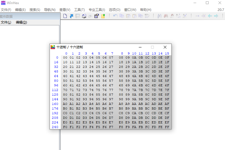Click hex cell 5C in the table
Screen dimensions: 225x150
coord(147,81)
